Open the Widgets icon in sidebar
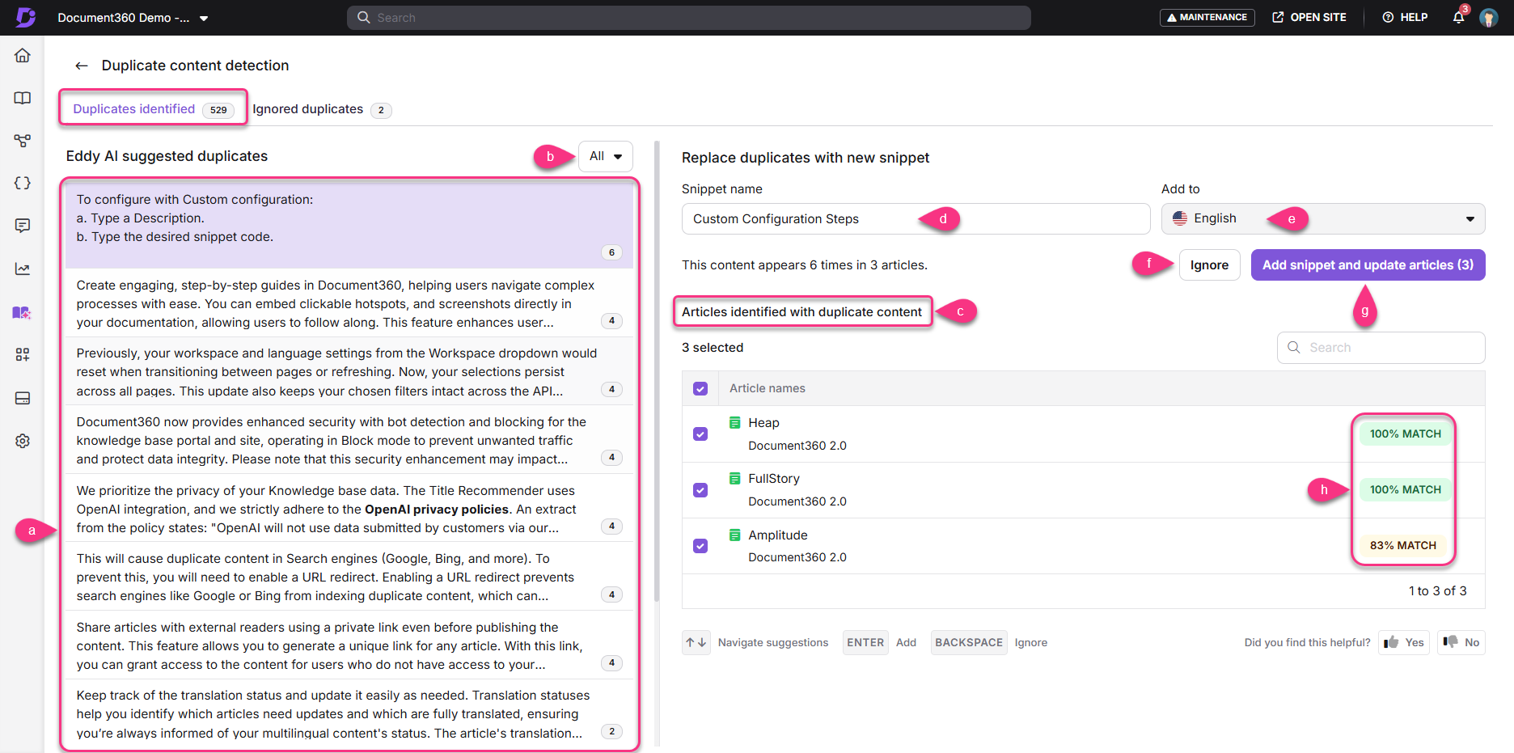 coord(22,354)
